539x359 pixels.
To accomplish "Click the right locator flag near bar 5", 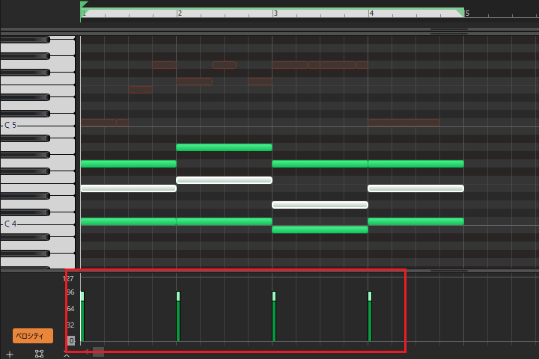I will tap(460, 13).
